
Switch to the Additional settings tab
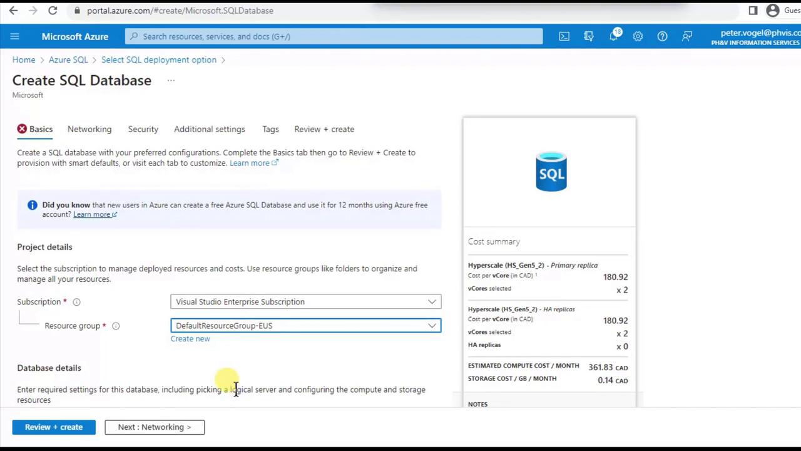tap(210, 129)
